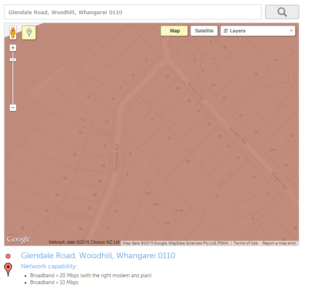Click the red map pin icon below
323x291 pixels.
(x=8, y=270)
